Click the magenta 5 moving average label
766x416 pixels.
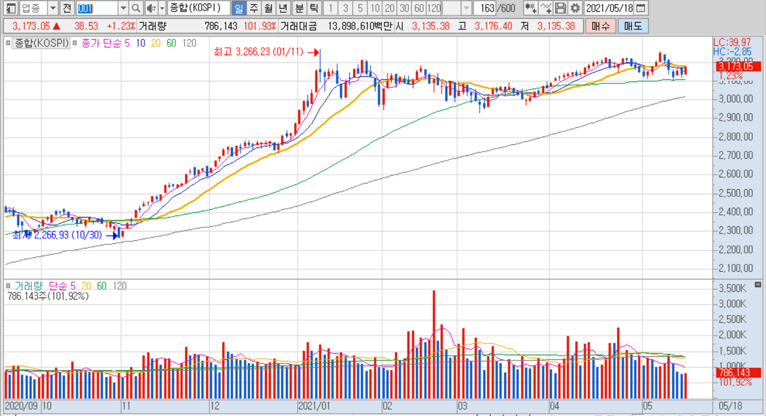click(127, 43)
